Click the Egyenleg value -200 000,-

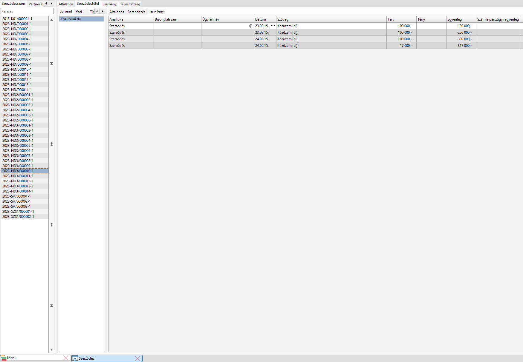click(x=464, y=33)
